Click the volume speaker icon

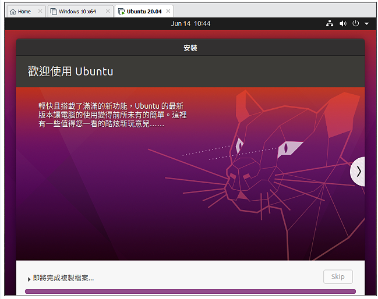coord(343,23)
